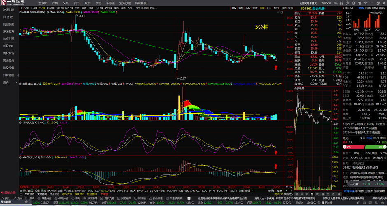
Task: Open F10 company info button
Action: 269,8
